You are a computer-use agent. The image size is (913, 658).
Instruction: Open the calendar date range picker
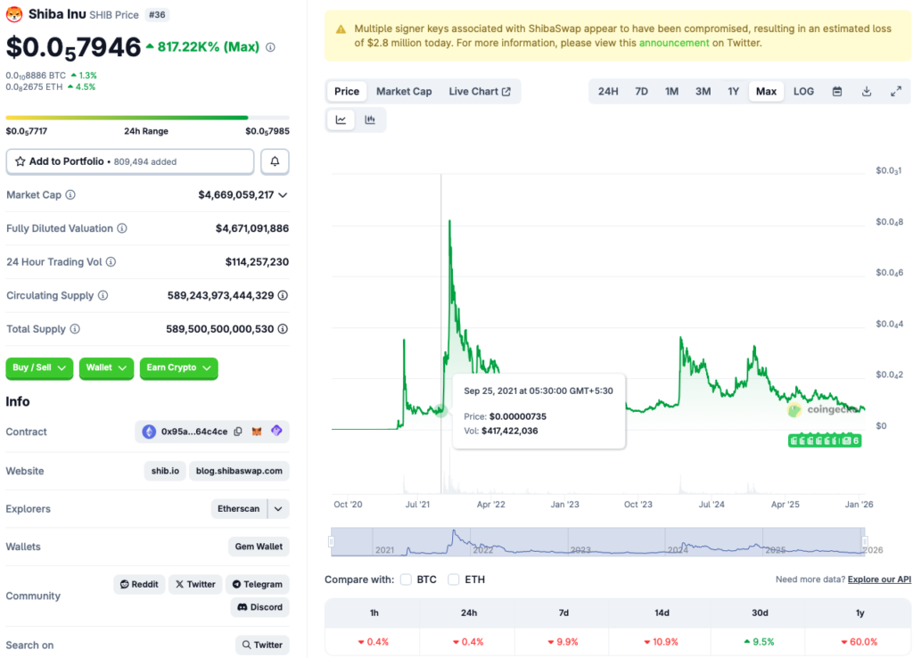pyautogui.click(x=837, y=91)
